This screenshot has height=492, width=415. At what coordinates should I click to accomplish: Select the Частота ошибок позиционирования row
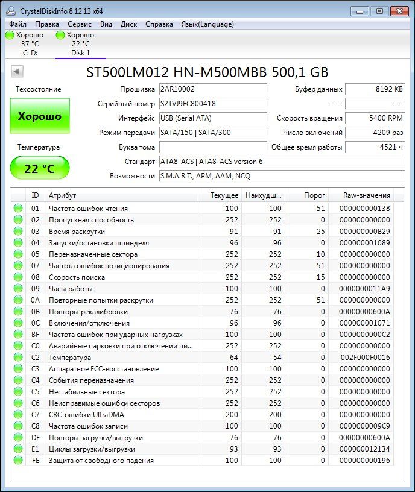point(203,266)
